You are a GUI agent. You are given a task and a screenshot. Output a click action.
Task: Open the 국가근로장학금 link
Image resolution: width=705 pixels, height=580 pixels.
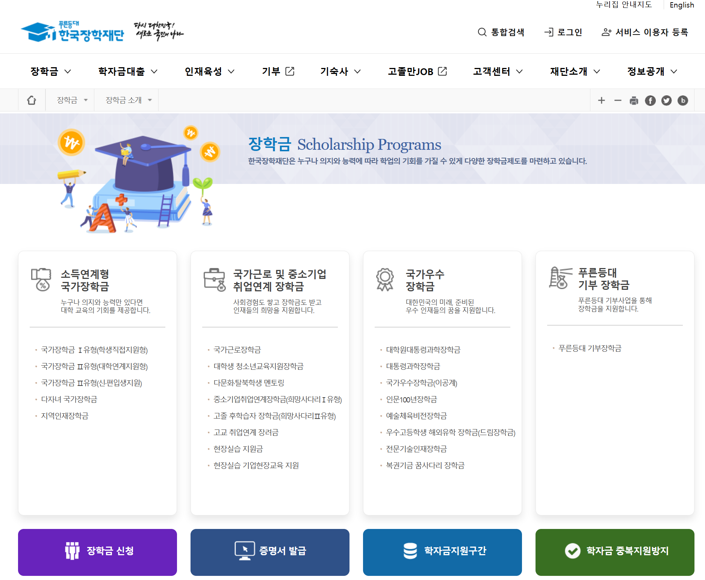point(237,350)
